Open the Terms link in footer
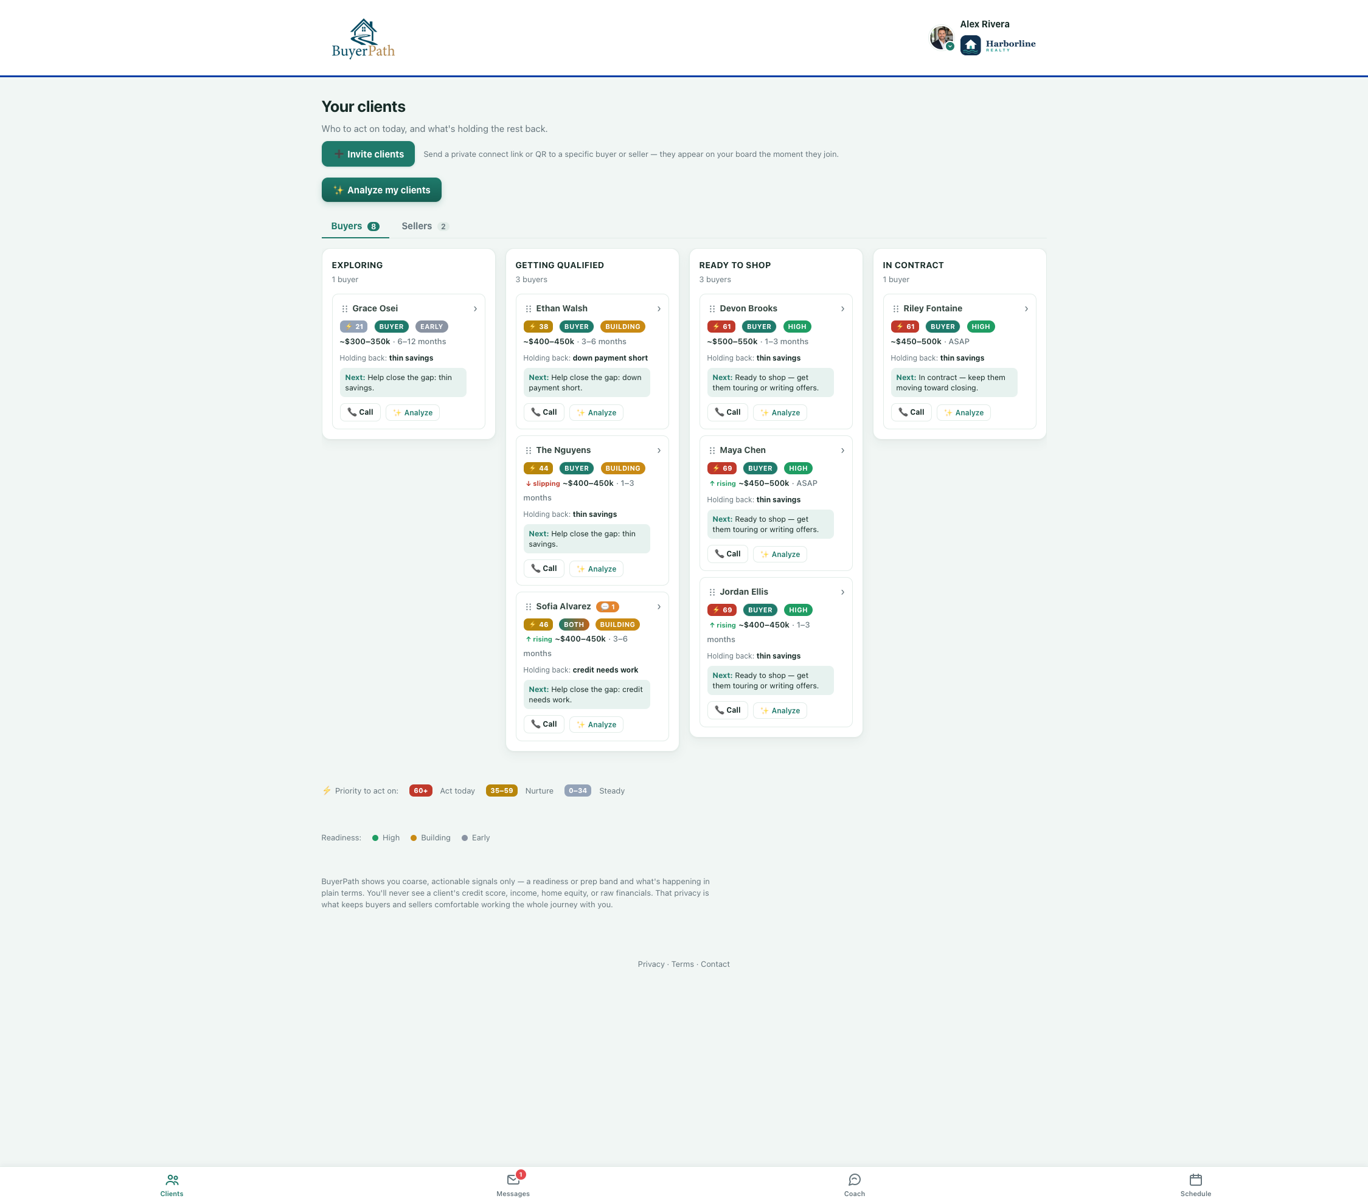 682,964
